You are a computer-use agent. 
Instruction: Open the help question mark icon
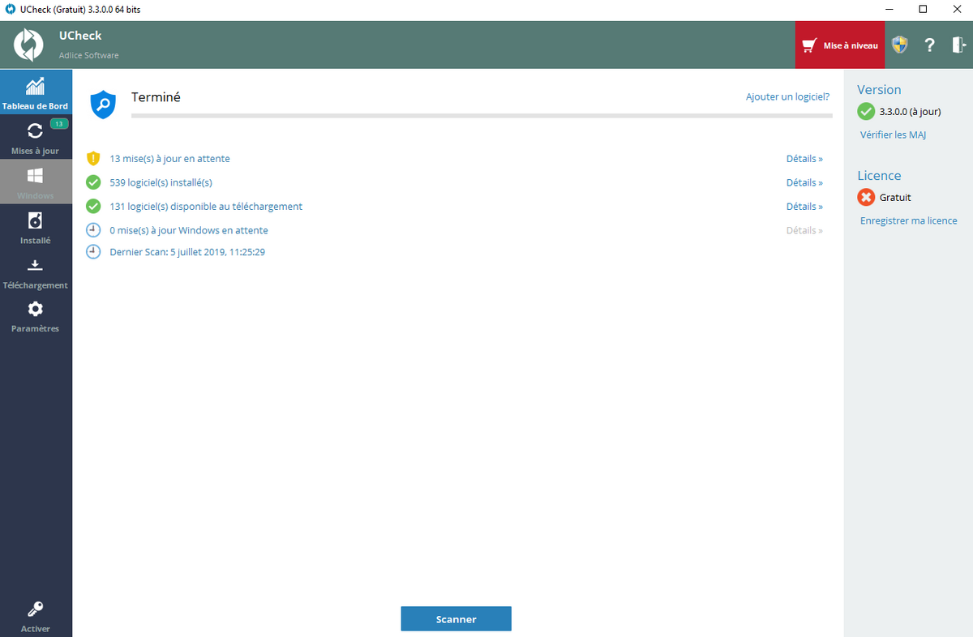[930, 45]
